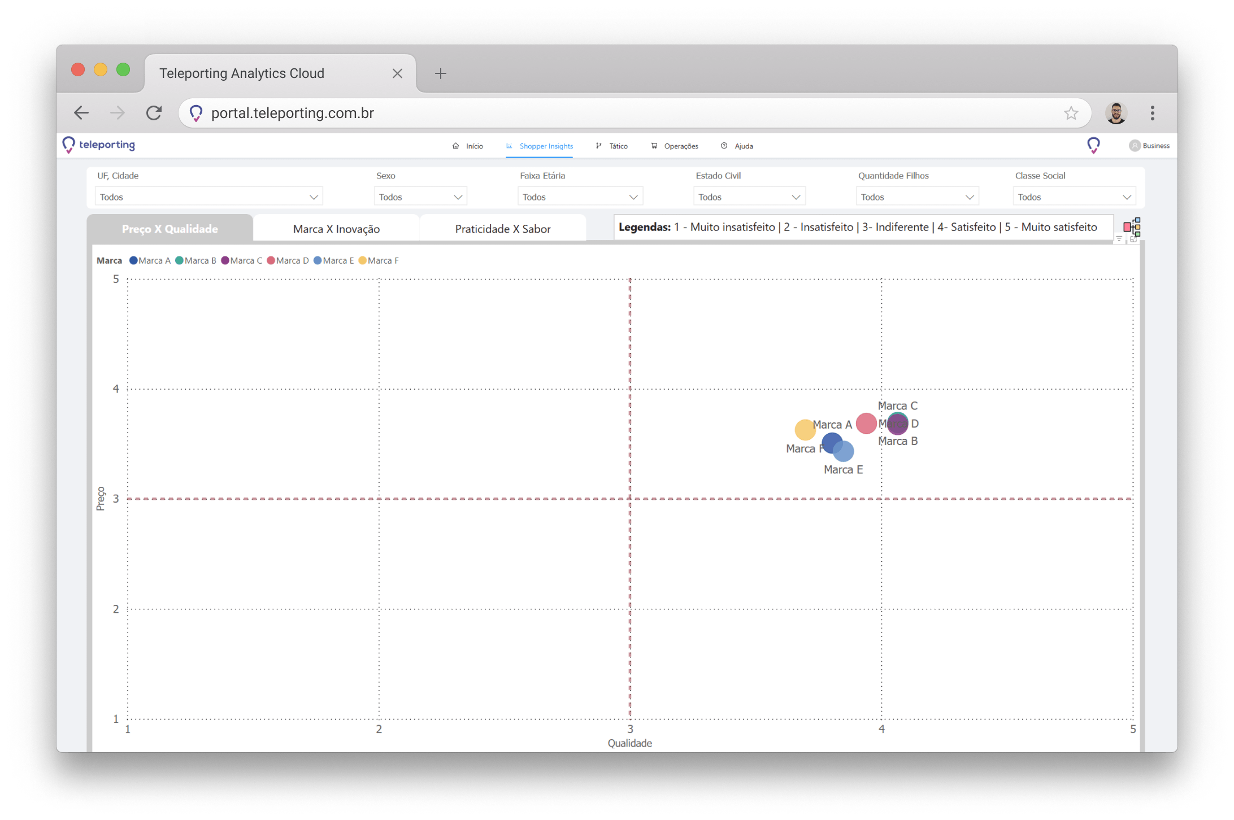Toggle Marca F in the chart legend
1234x820 pixels.
tap(378, 260)
